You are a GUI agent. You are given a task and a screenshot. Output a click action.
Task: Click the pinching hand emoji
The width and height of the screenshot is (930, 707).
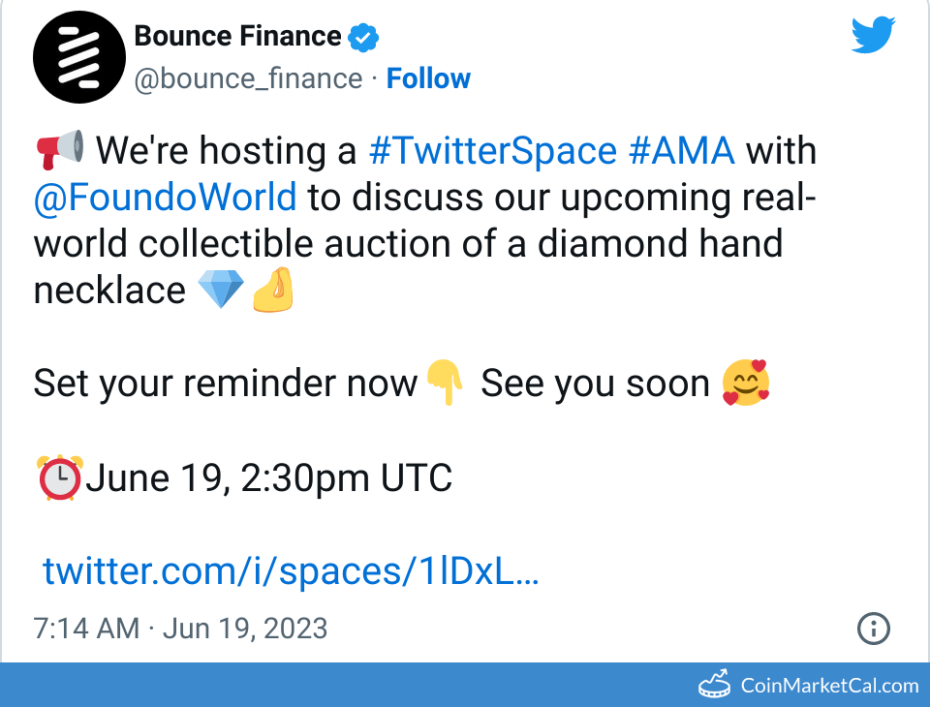(x=272, y=290)
